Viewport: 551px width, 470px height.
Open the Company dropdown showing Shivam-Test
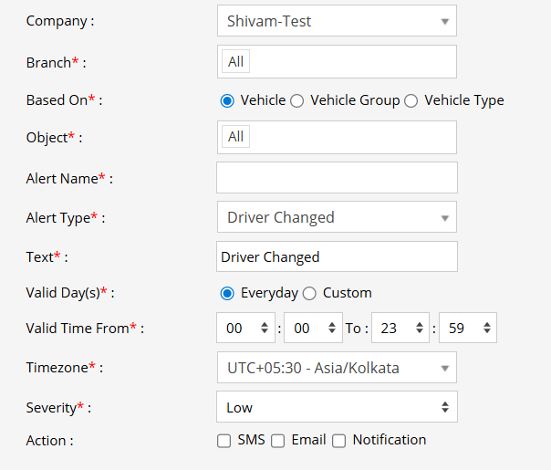click(336, 21)
